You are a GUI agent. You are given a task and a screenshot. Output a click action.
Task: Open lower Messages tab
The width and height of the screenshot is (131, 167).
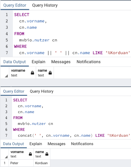[x=56, y=144]
